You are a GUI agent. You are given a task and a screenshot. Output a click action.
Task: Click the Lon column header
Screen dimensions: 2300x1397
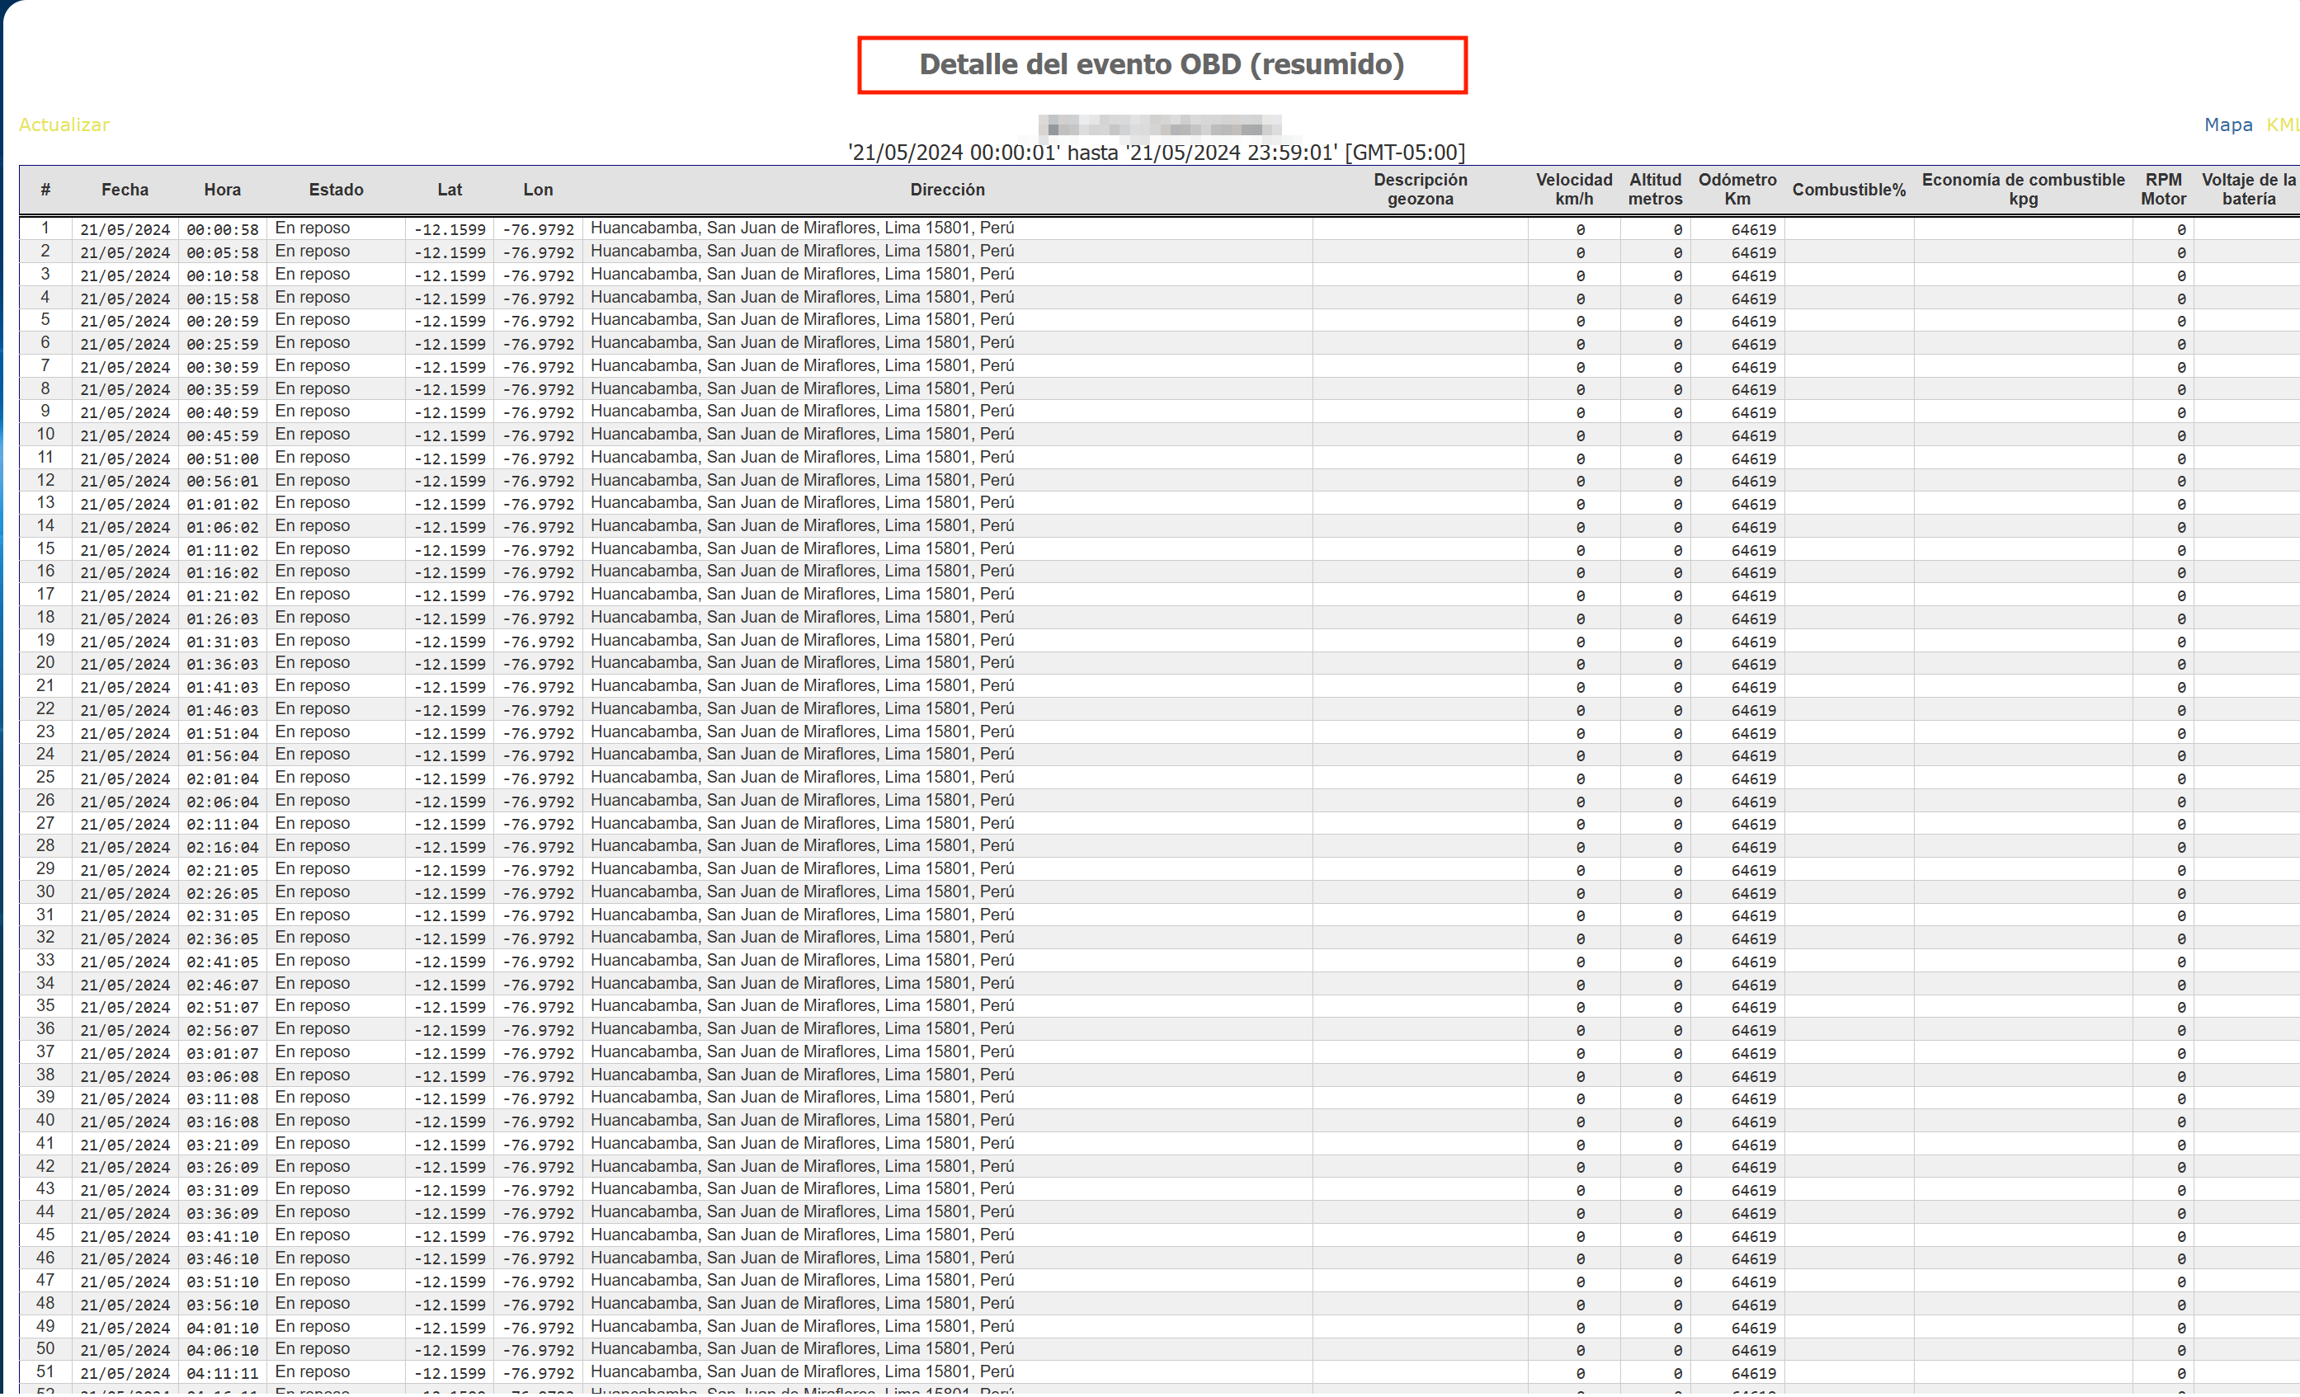tap(538, 190)
